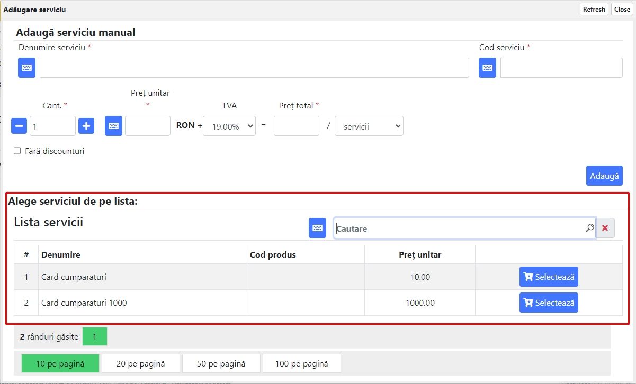Click the search magnifier icon

coord(589,228)
